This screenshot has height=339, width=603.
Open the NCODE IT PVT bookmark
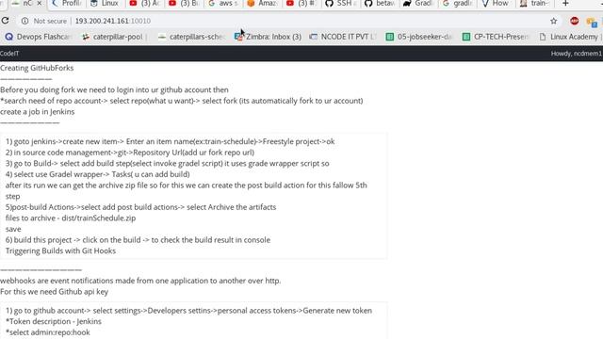343,37
